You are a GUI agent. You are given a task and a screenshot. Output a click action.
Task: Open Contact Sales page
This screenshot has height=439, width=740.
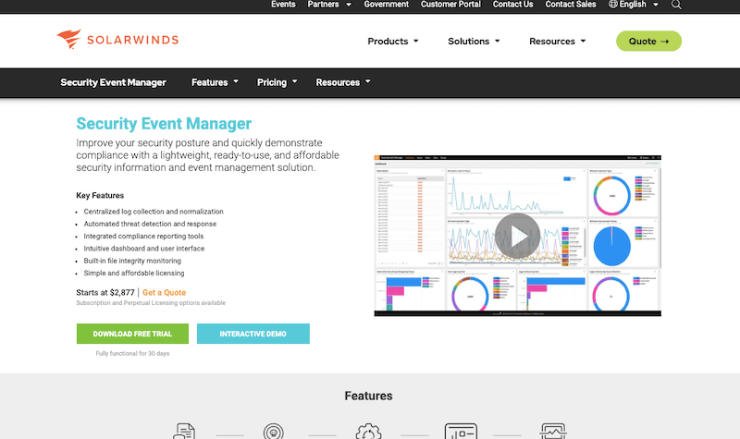[x=571, y=5]
